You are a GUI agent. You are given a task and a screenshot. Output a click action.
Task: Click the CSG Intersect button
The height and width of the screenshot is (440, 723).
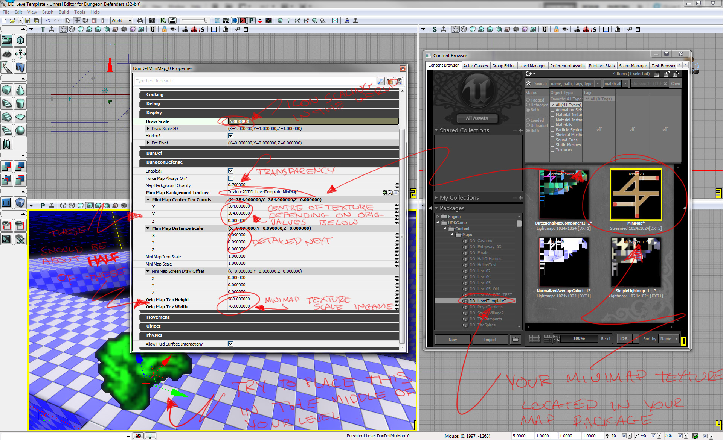6,180
